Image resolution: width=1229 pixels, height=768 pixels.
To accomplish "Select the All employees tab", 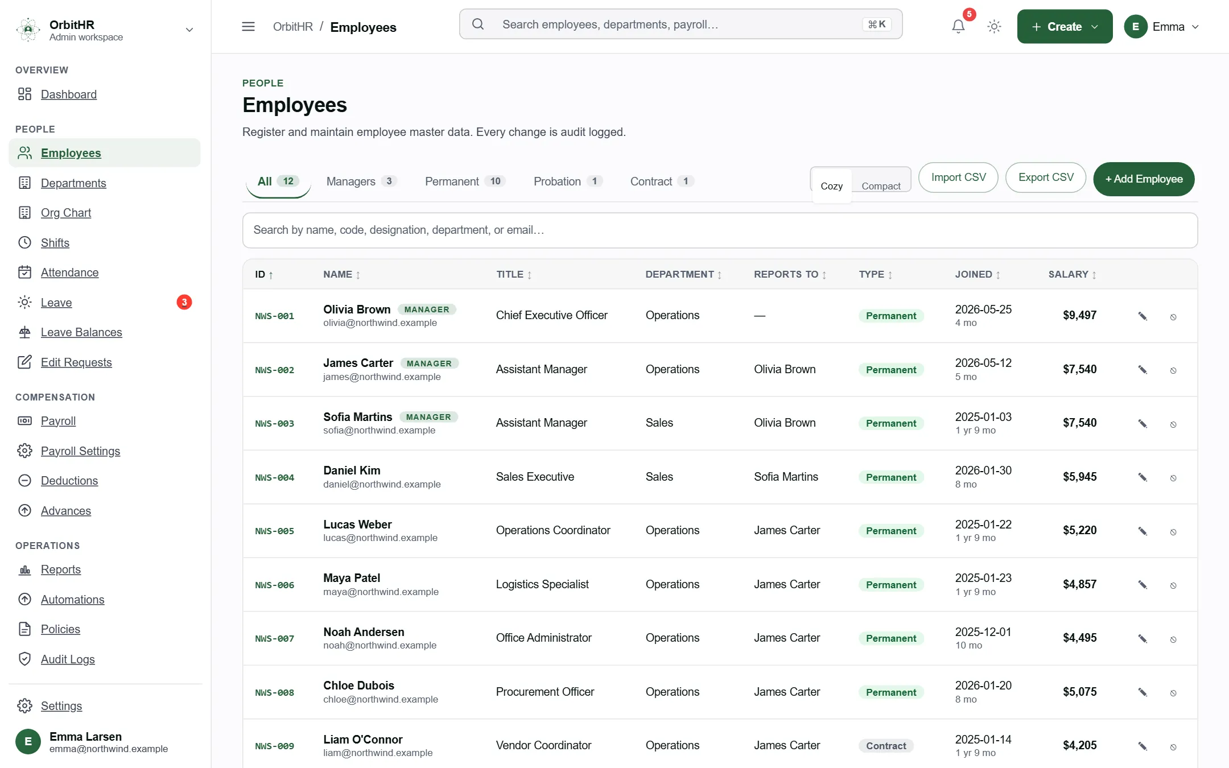I will point(278,181).
